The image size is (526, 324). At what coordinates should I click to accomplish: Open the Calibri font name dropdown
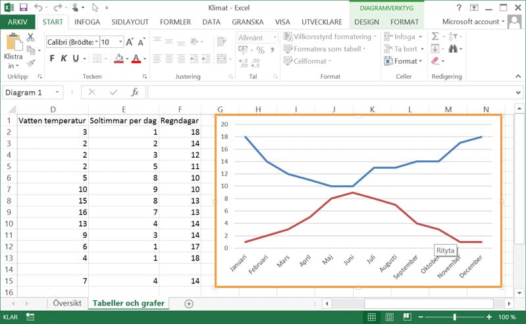pos(97,42)
